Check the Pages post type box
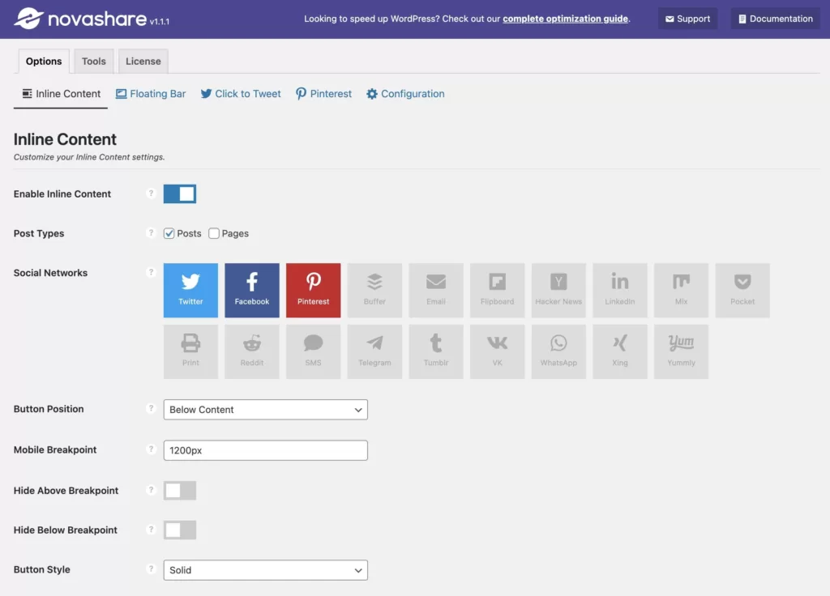Image resolution: width=830 pixels, height=596 pixels. tap(214, 233)
